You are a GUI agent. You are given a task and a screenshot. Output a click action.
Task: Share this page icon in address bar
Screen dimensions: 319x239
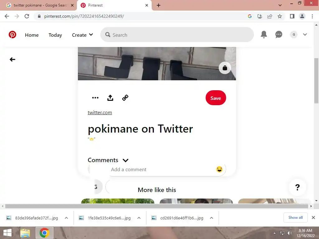(x=270, y=16)
